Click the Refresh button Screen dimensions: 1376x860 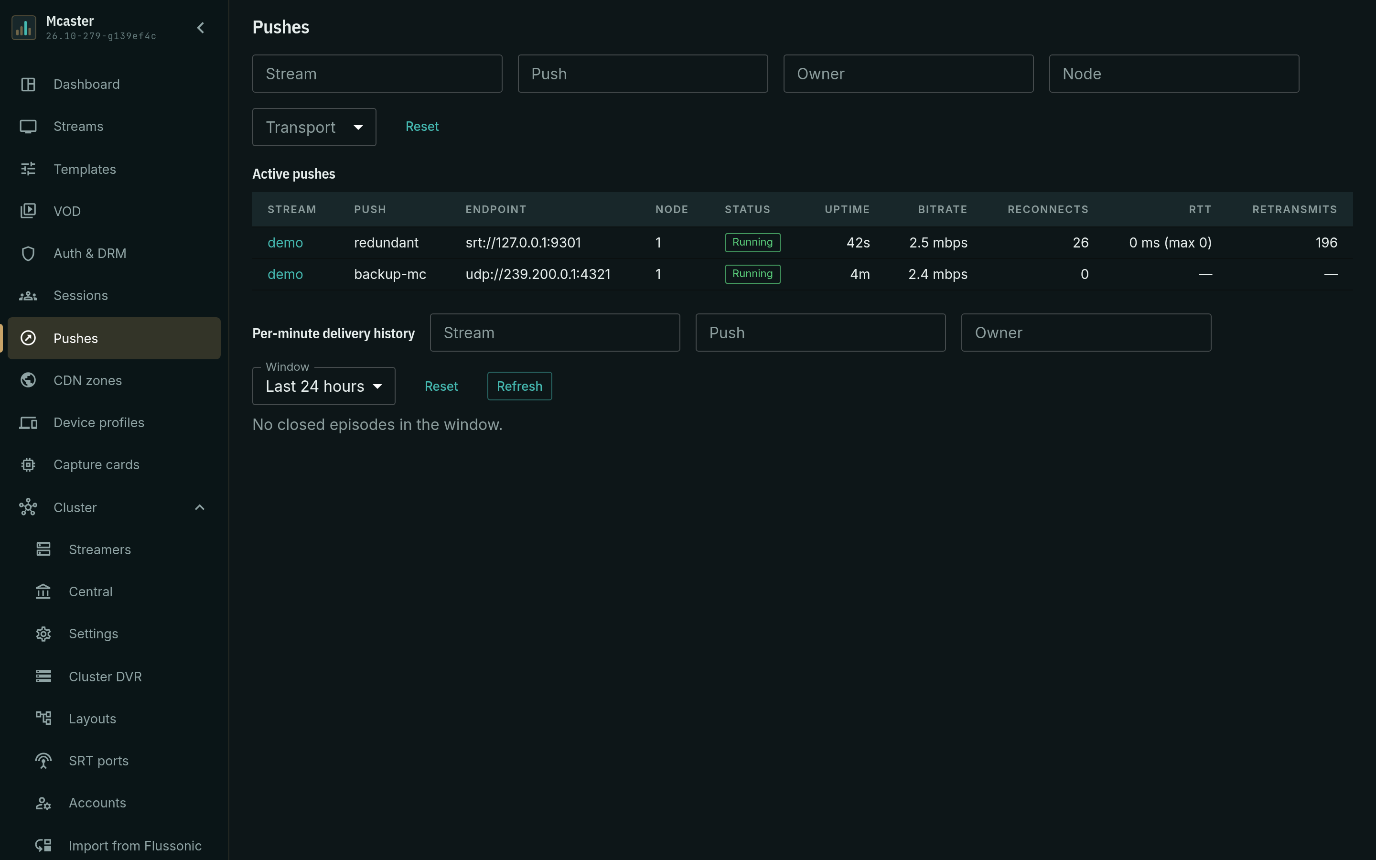(x=520, y=386)
